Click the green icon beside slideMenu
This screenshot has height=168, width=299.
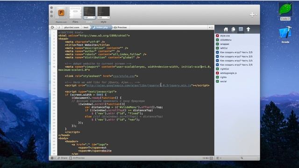[217, 40]
